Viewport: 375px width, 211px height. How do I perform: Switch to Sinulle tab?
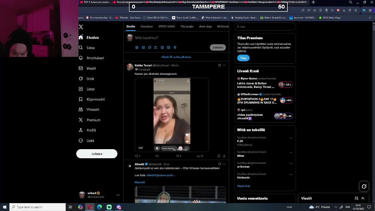click(131, 26)
